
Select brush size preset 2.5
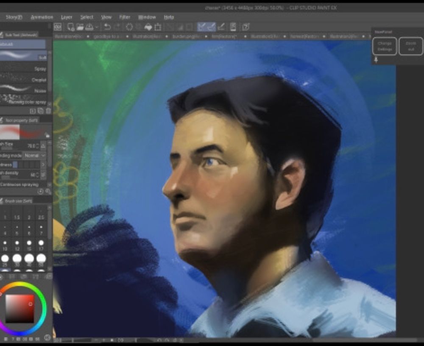(41, 214)
